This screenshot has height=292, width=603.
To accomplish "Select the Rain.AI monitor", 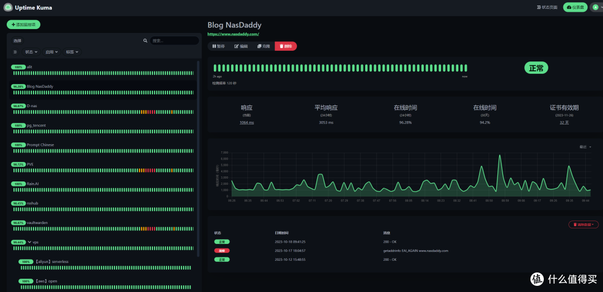I will [103, 186].
